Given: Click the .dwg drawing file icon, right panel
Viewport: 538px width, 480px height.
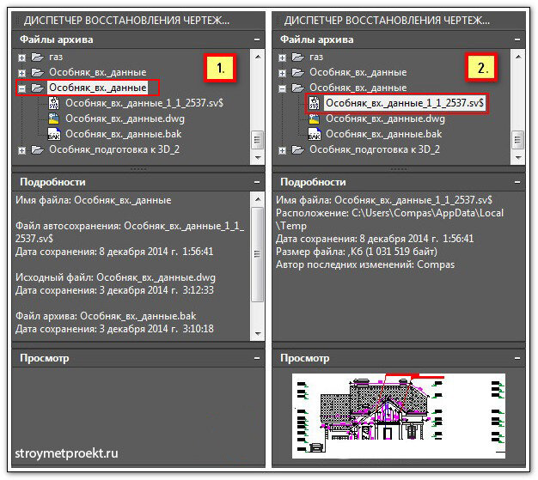Looking at the screenshot, I should click(315, 118).
